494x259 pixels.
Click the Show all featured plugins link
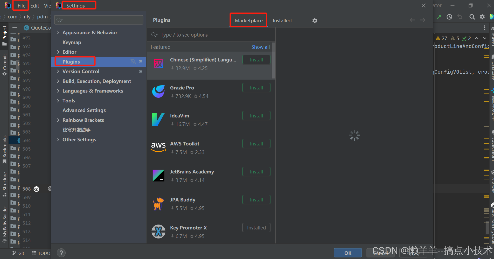(261, 47)
